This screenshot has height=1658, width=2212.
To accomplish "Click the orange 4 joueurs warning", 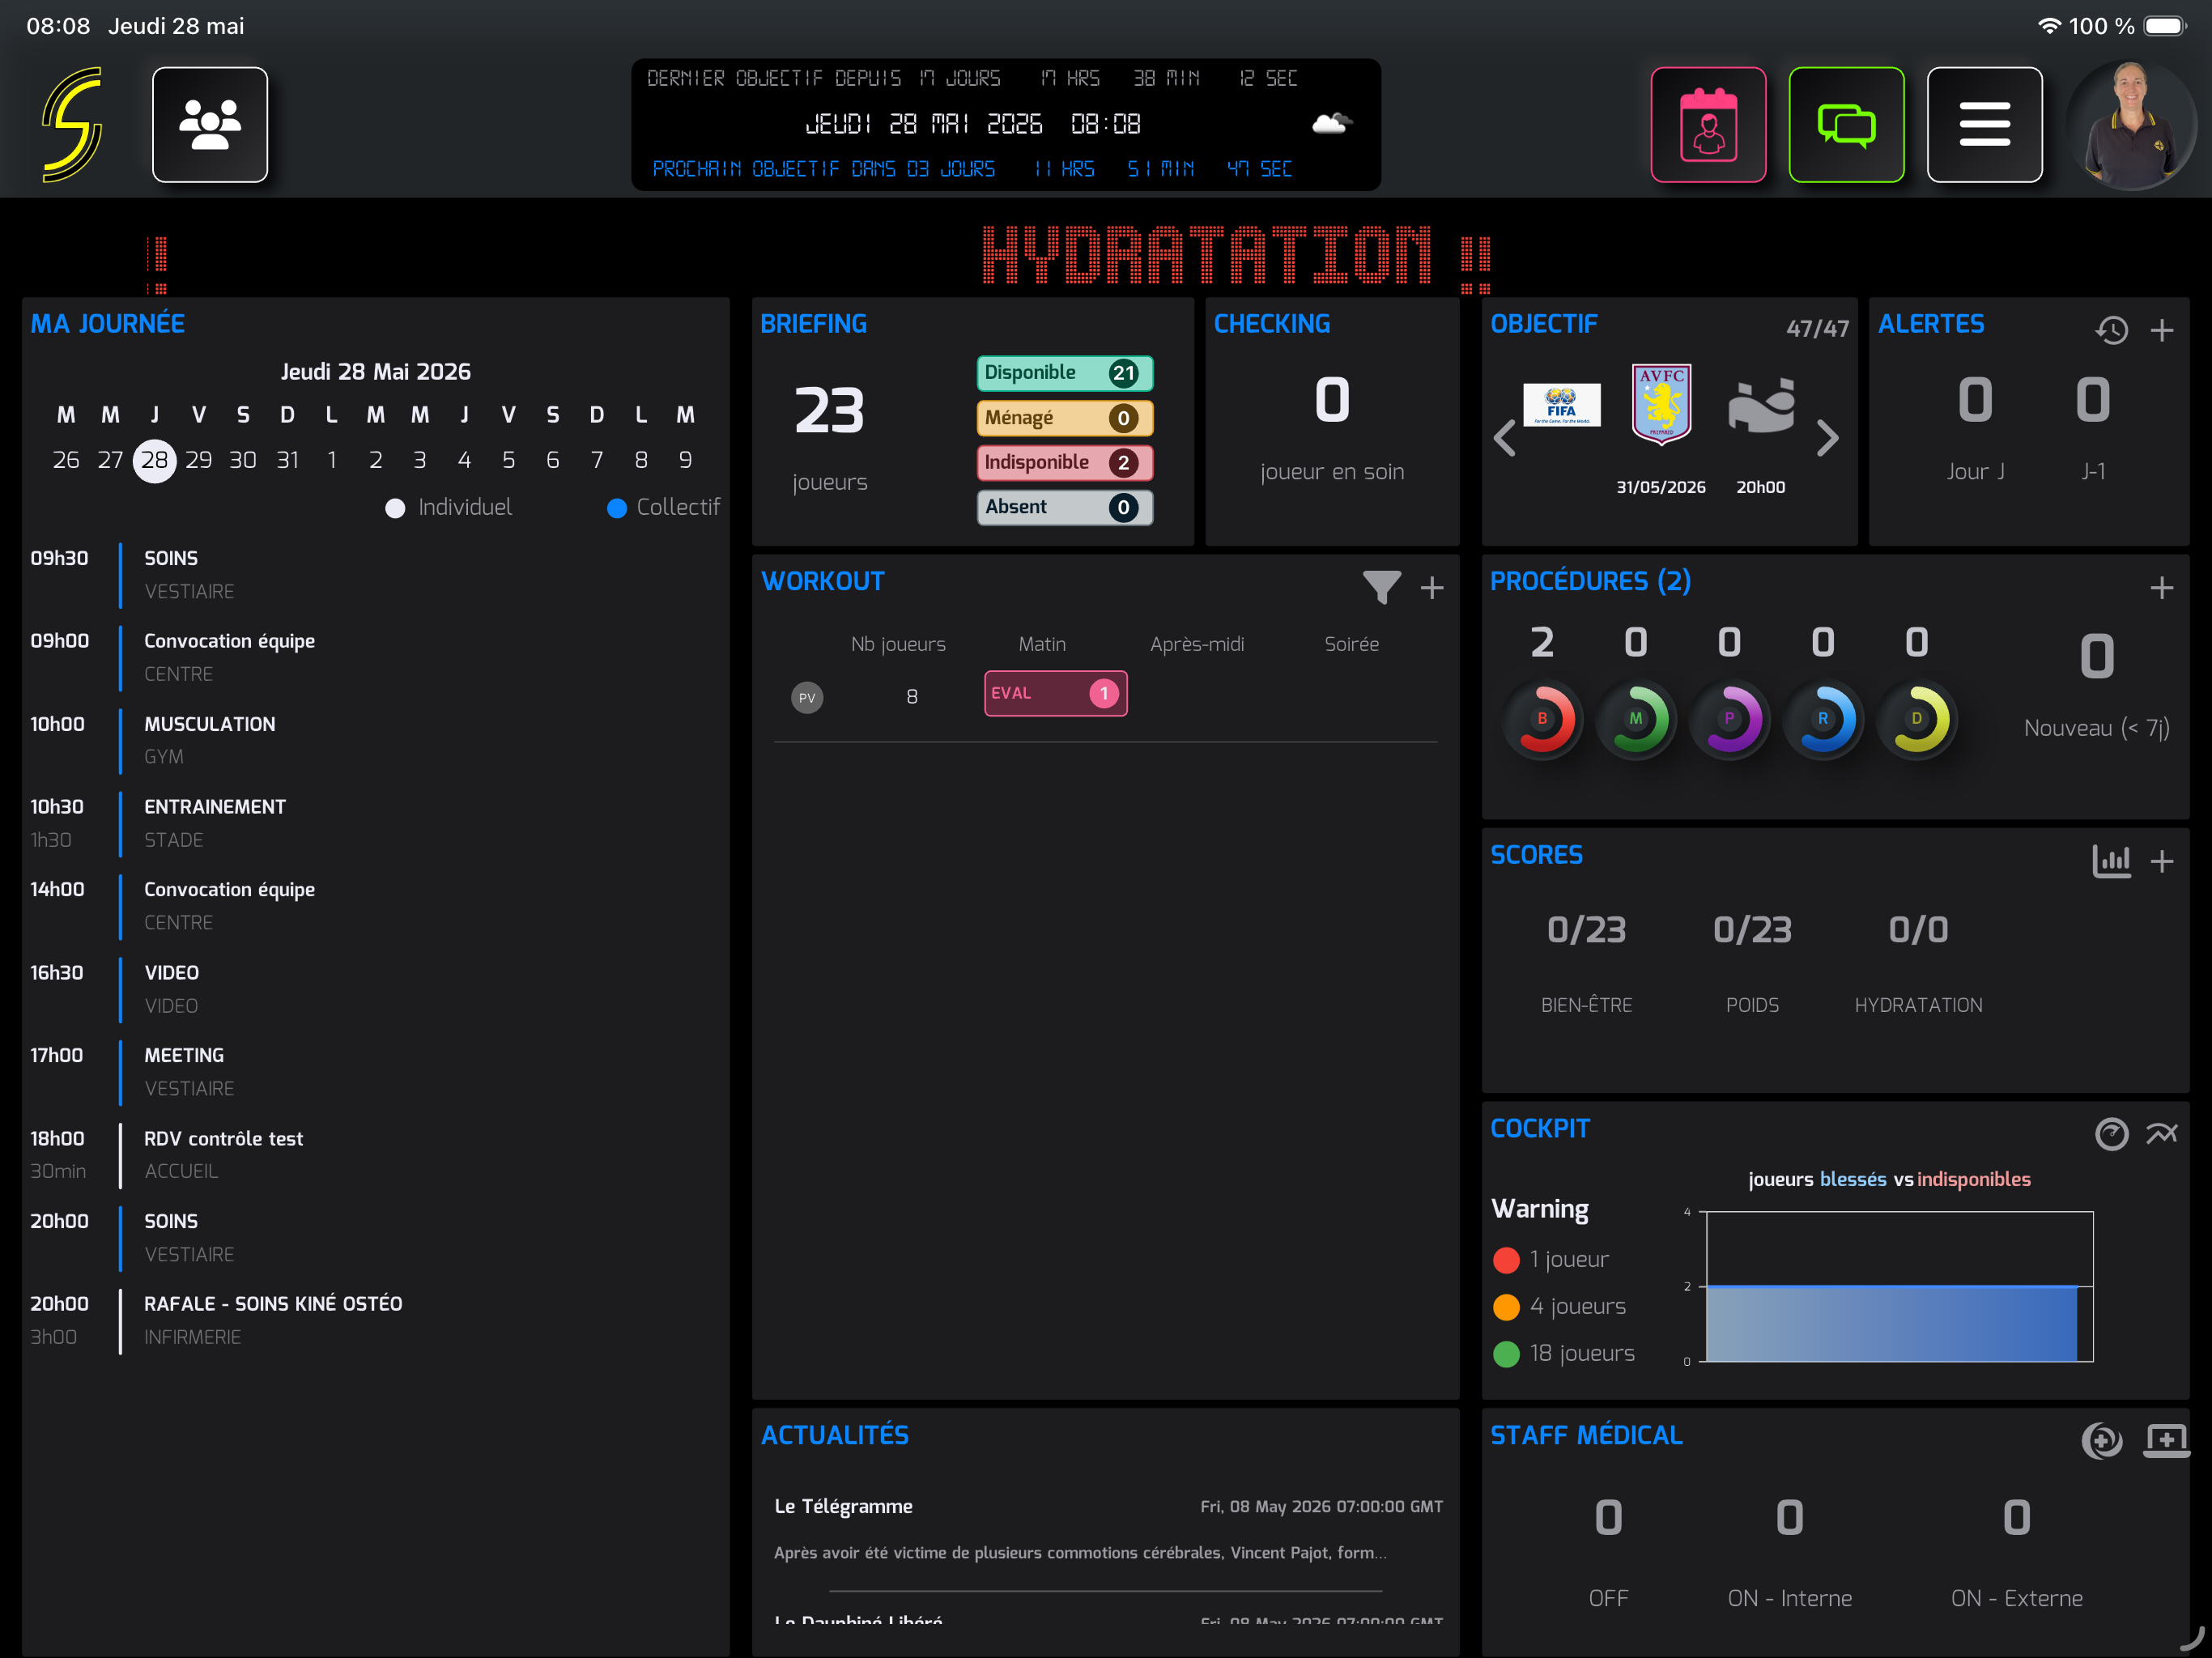I will pos(1559,1307).
